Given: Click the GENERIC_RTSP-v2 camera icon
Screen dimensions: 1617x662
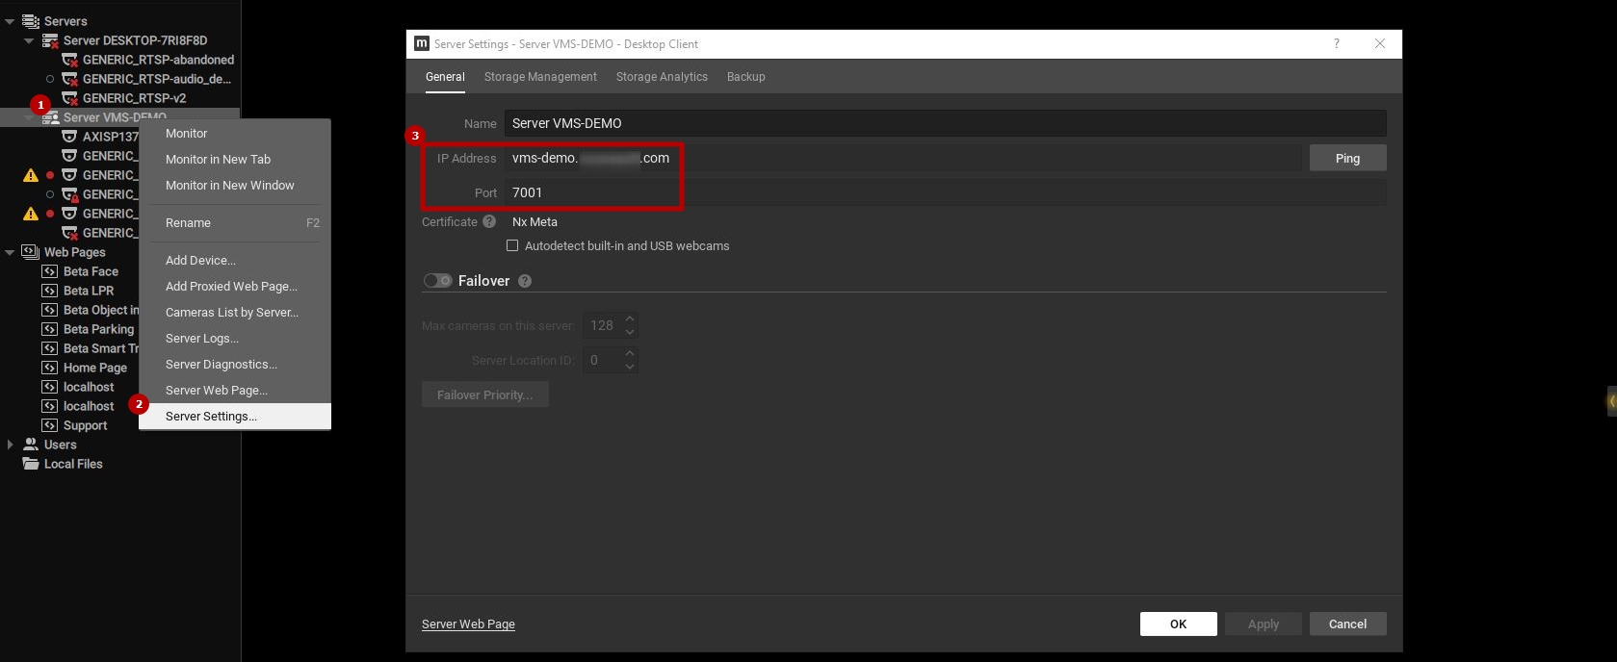Looking at the screenshot, I should click(x=69, y=98).
